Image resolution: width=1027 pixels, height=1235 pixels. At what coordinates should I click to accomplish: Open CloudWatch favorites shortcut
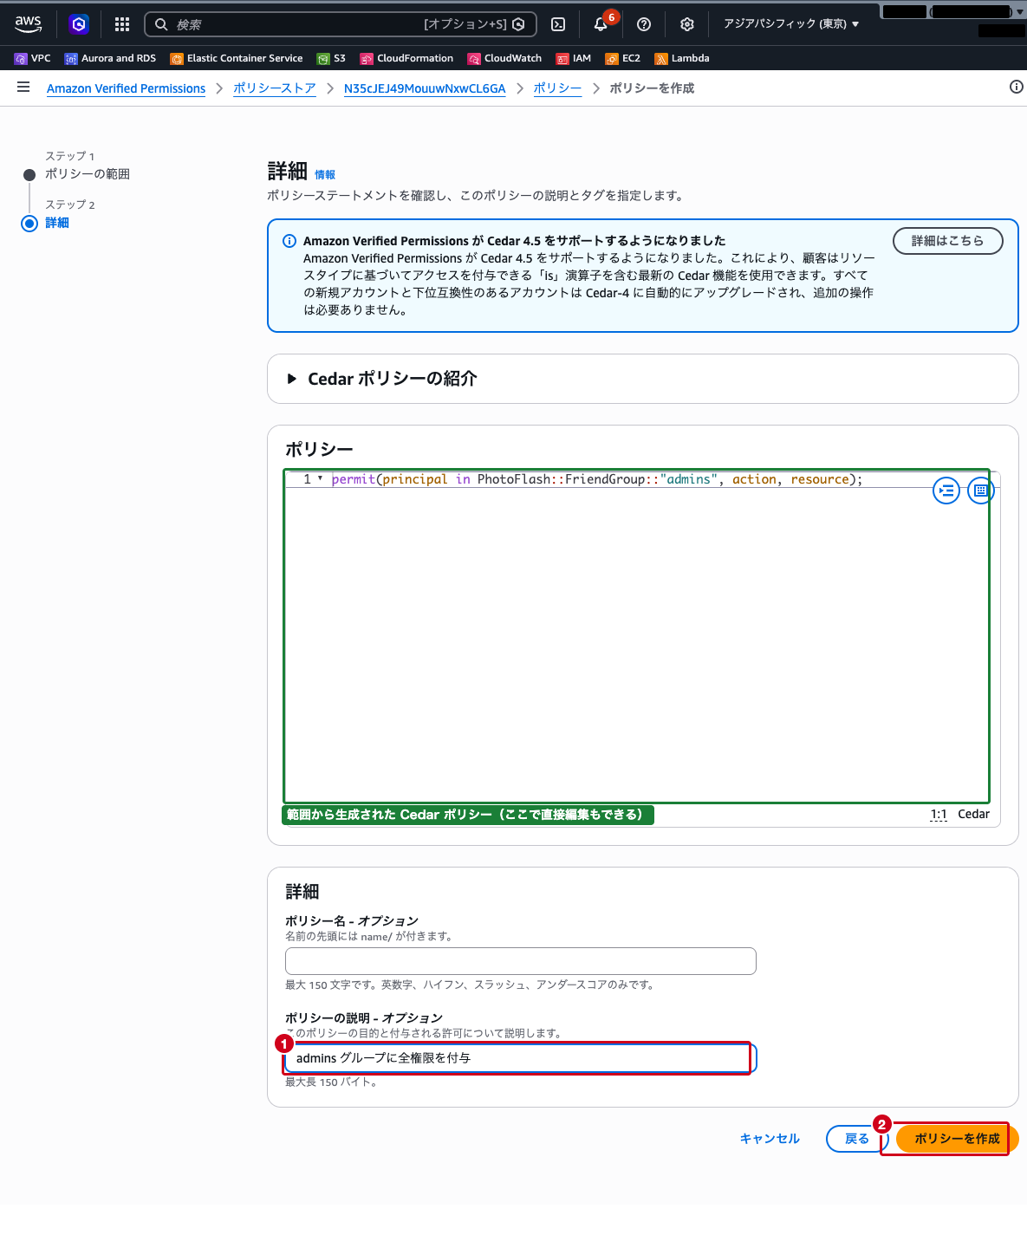tap(504, 58)
